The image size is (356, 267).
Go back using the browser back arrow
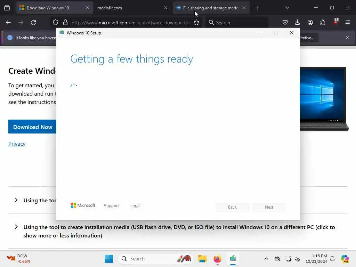(x=8, y=23)
